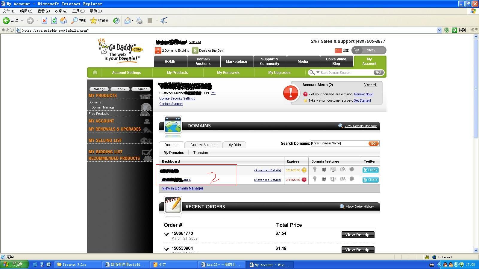Open Domain Manager in sidebar
The width and height of the screenshot is (479, 269).
[104, 107]
